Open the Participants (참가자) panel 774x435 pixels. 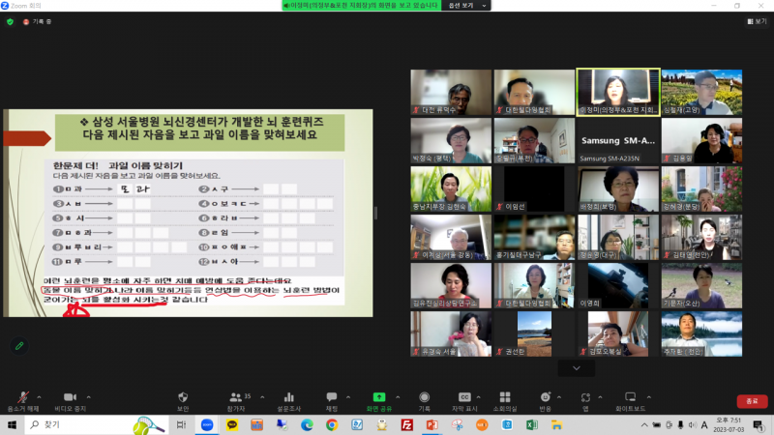tap(235, 397)
